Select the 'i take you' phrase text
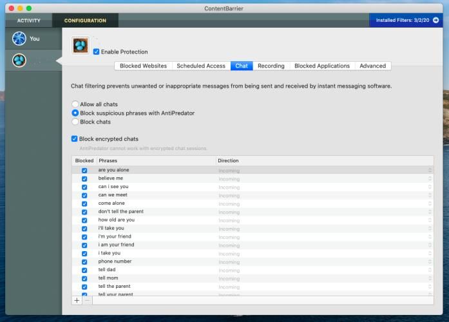The image size is (449, 322). click(x=110, y=252)
